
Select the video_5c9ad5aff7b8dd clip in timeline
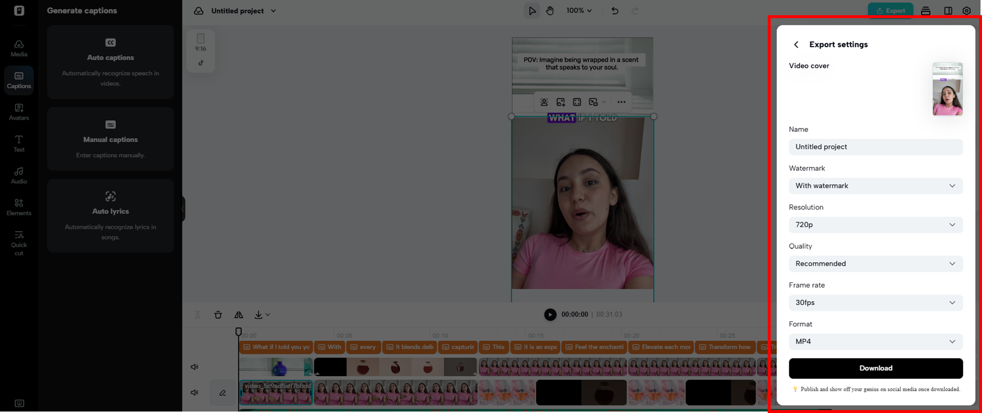tap(276, 392)
